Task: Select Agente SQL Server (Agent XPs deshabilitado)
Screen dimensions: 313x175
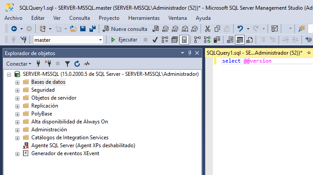Action: (x=83, y=145)
